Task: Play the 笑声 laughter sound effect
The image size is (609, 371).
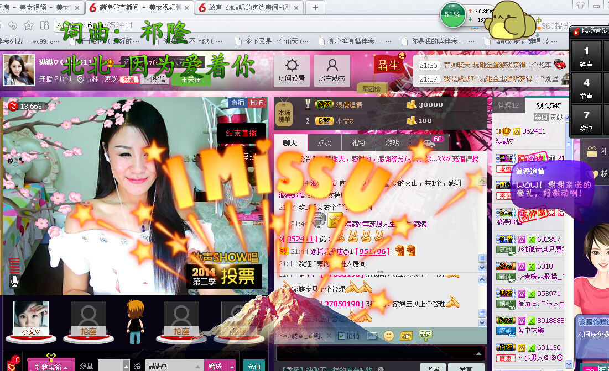Action: point(586,56)
